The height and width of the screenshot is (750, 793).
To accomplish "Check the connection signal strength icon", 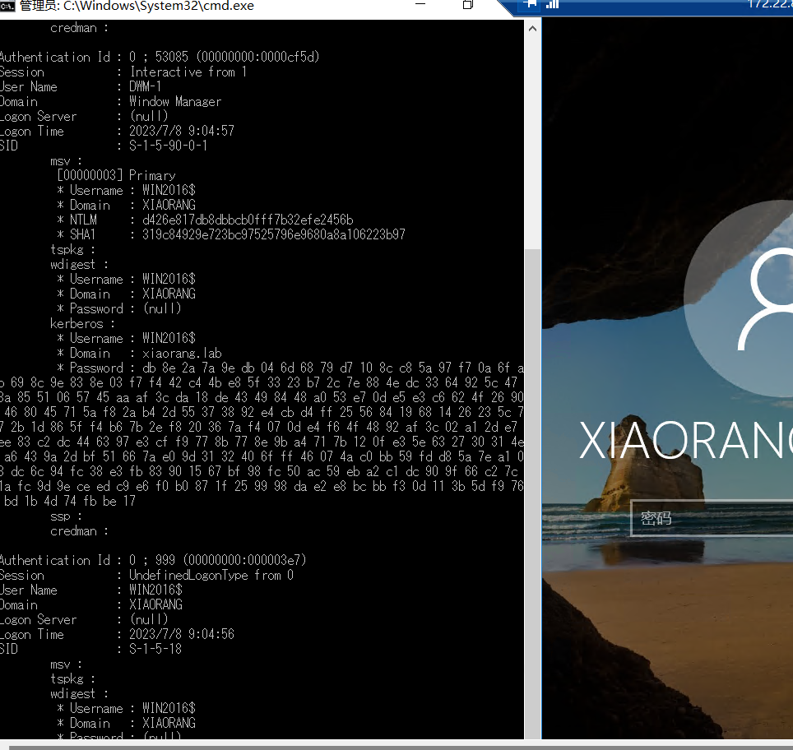I will pyautogui.click(x=553, y=4).
